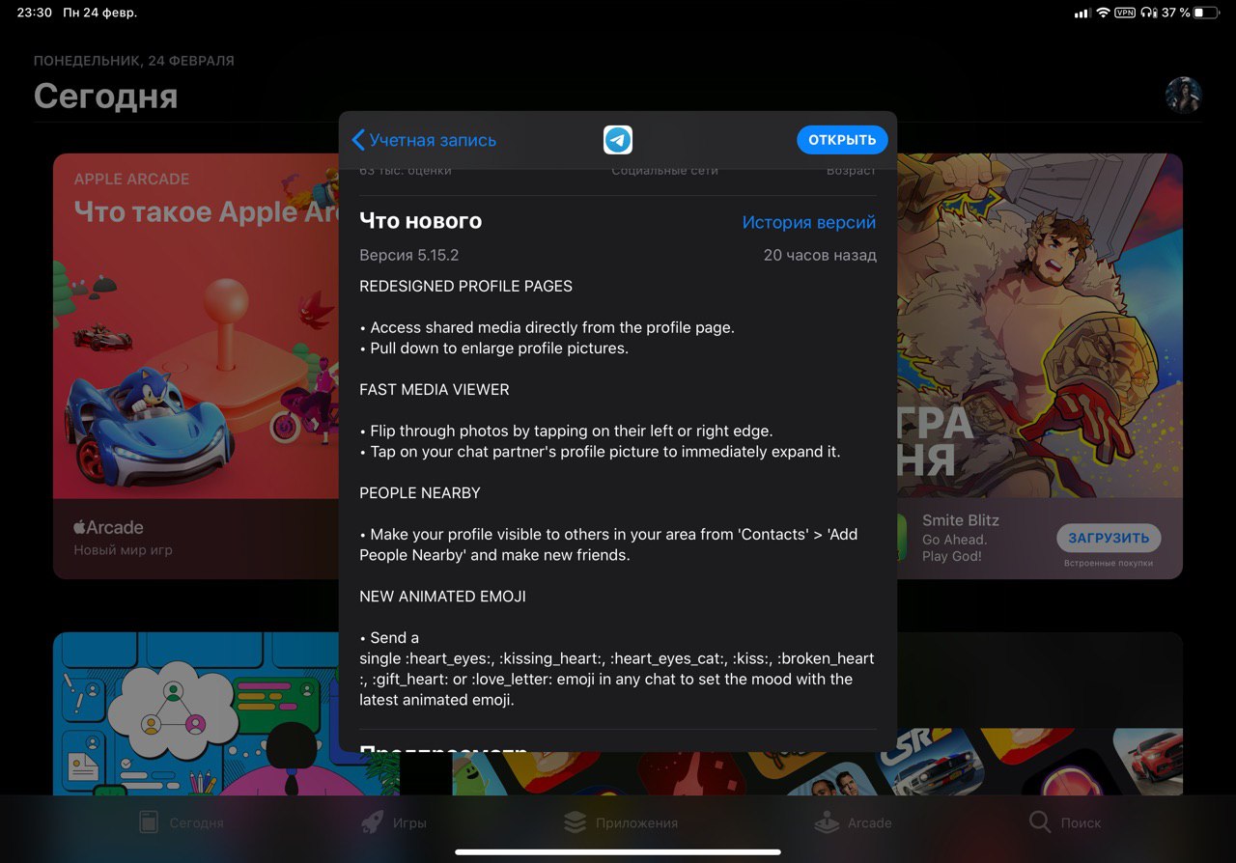The width and height of the screenshot is (1236, 863).
Task: Open the user profile avatar
Action: point(1184,96)
